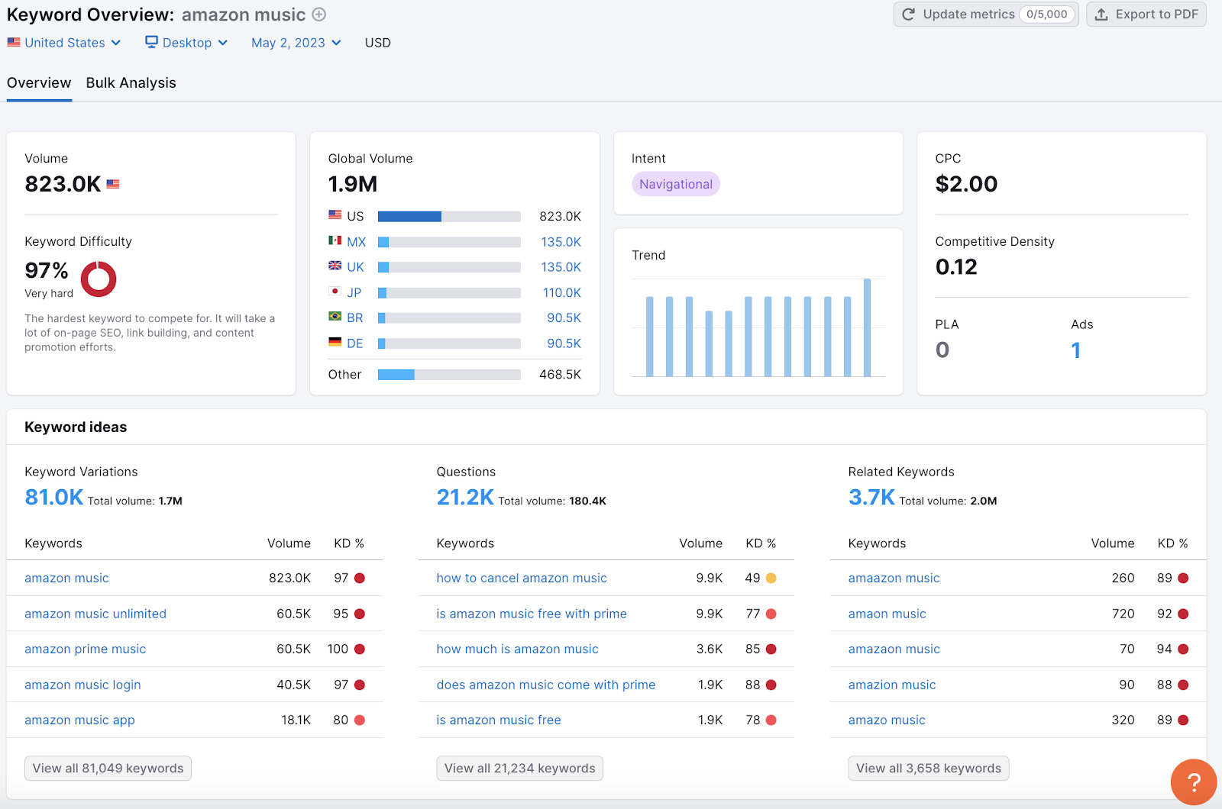The height and width of the screenshot is (809, 1222).
Task: Click the red Keyword Difficulty gauge icon
Action: (x=99, y=279)
